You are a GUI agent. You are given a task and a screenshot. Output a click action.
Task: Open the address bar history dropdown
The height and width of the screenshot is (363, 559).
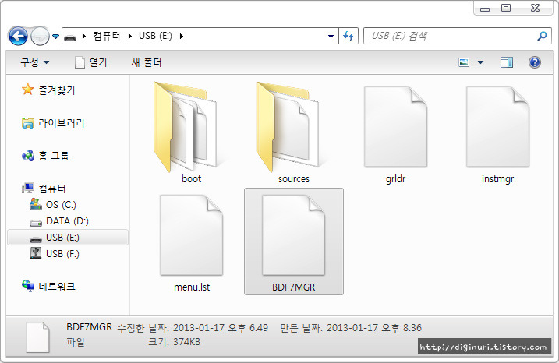331,36
